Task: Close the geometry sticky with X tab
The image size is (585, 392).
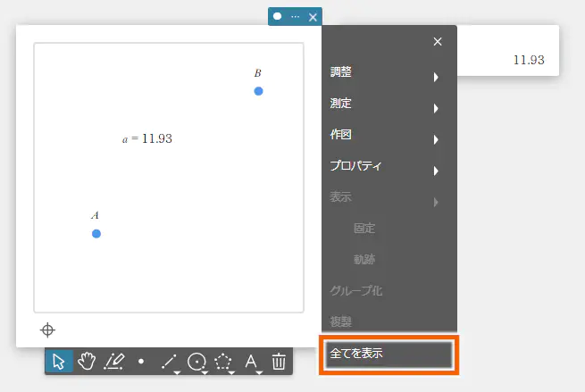Action: point(313,17)
